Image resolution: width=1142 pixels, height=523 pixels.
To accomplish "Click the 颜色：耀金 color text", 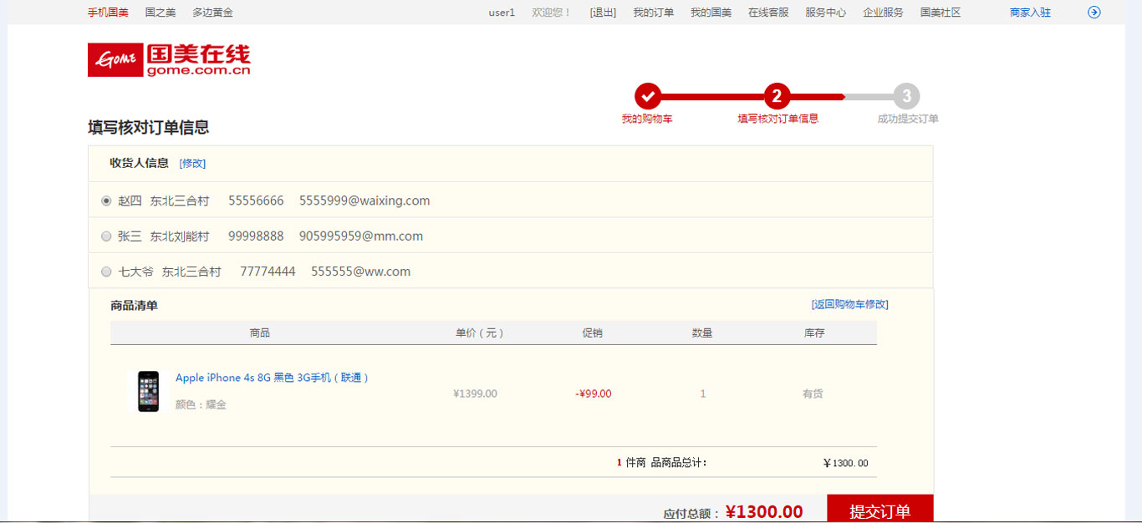I will [x=201, y=404].
